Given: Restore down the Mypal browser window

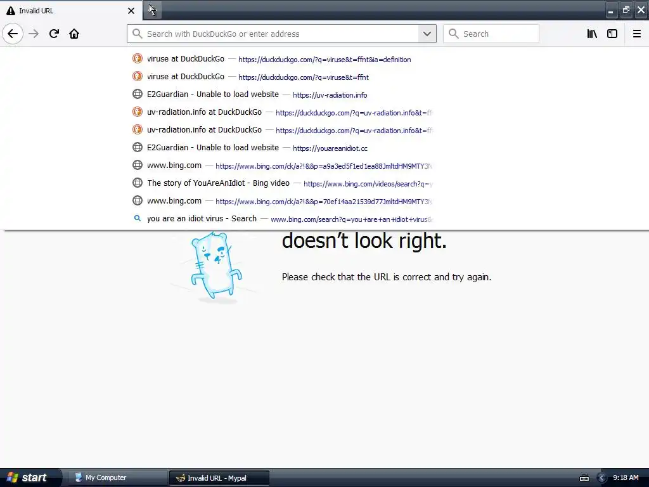Looking at the screenshot, I should click(x=626, y=10).
